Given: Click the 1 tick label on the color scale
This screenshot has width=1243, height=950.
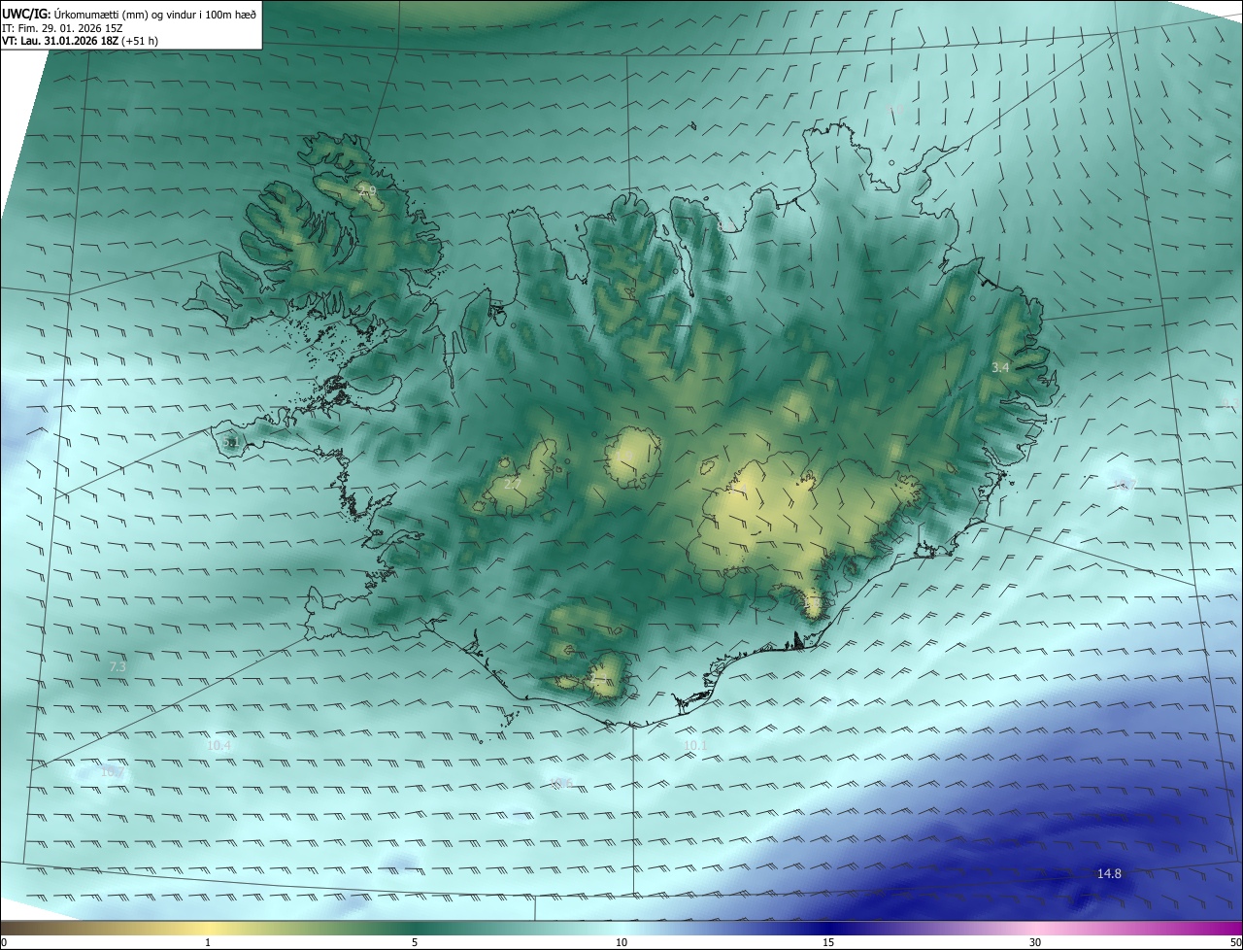Looking at the screenshot, I should (x=208, y=942).
